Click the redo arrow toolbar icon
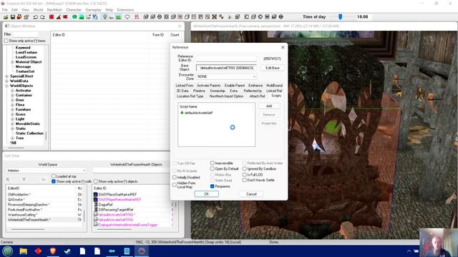 (42, 17)
